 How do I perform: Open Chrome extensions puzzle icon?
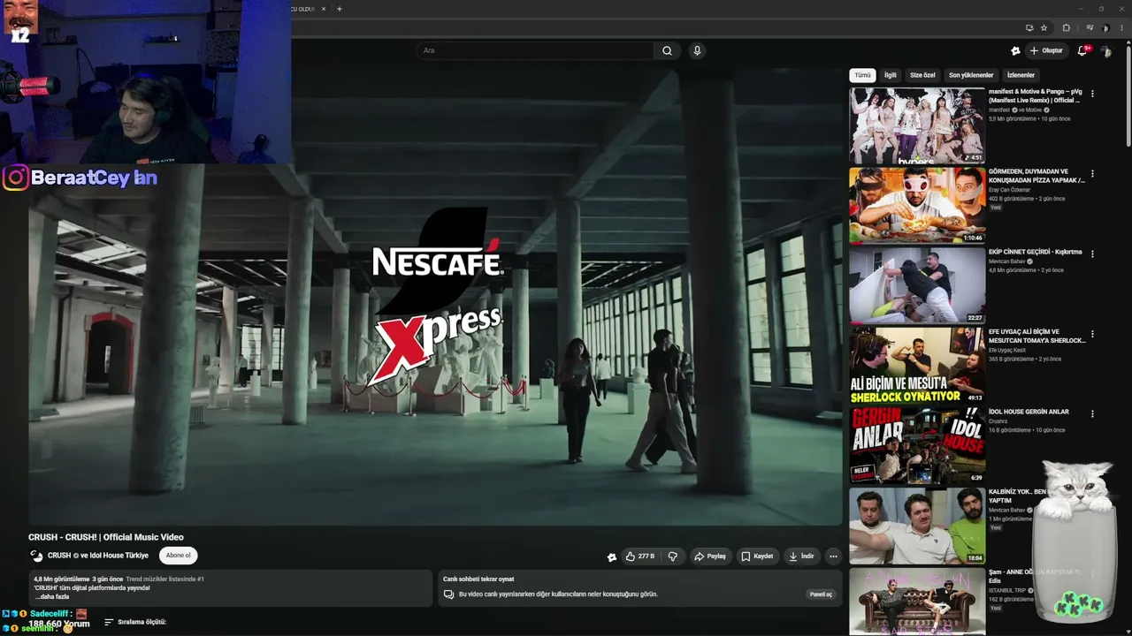tap(1067, 27)
